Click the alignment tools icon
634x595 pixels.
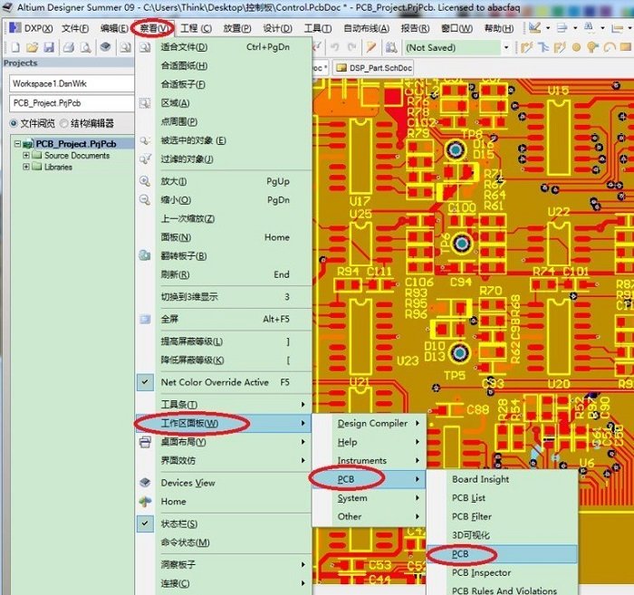click(x=562, y=27)
